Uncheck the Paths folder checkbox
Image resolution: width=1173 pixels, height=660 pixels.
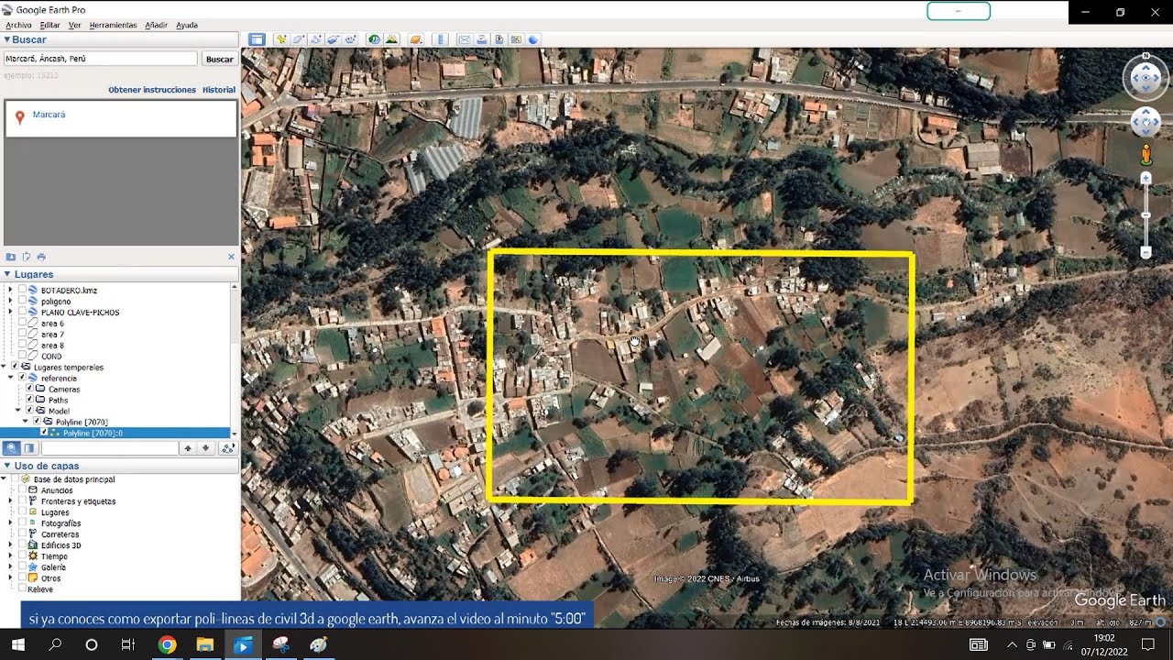point(29,400)
